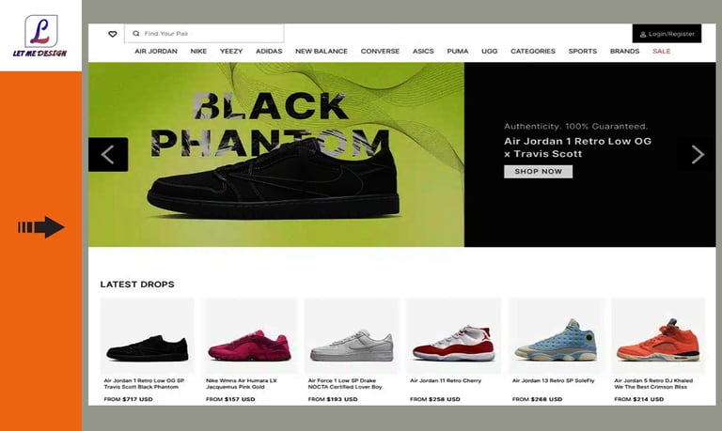Expand the SPORTS menu
The width and height of the screenshot is (722, 431).
coord(583,51)
